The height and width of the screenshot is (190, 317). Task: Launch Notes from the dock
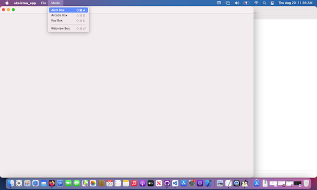[x=126, y=184]
